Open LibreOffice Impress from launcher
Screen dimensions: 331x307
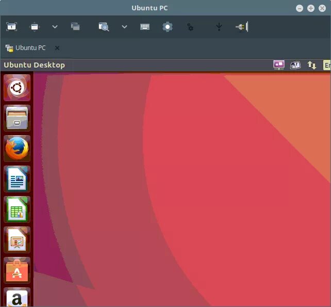[x=17, y=240]
